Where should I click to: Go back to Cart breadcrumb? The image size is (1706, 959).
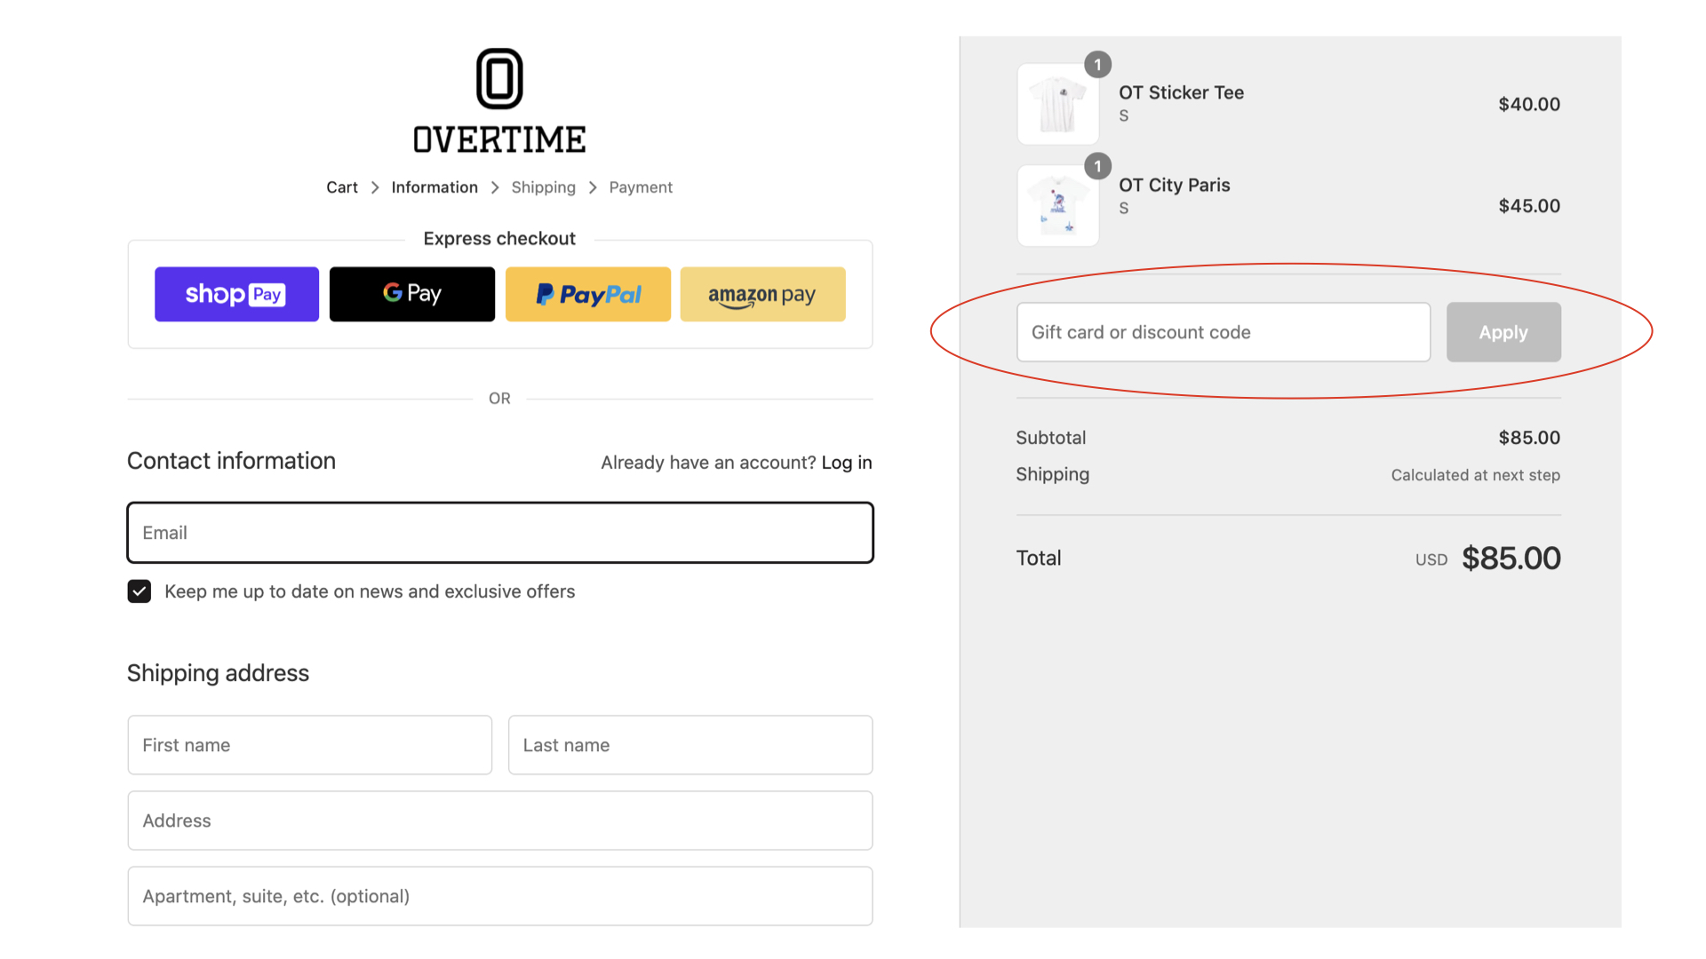click(x=341, y=187)
